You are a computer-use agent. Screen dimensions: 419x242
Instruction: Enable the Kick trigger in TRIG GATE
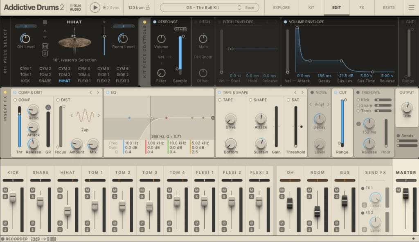[358, 100]
